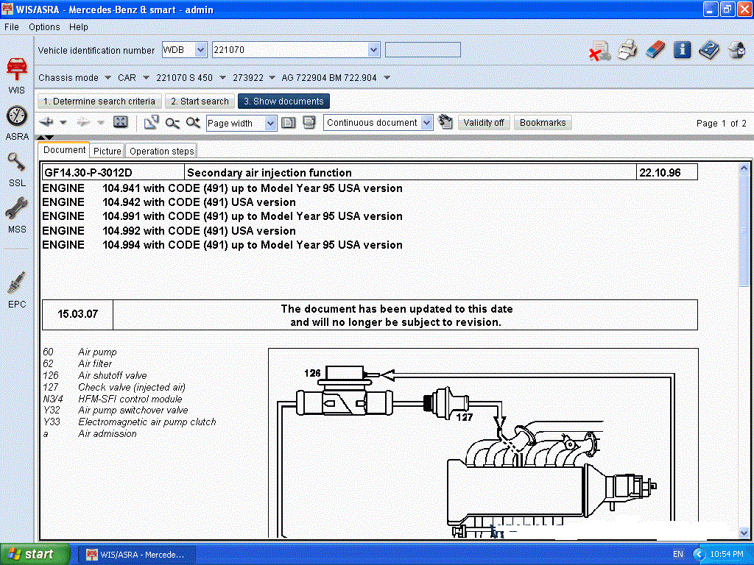Screen dimensions: 754x565
Task: Click document number GF14.30-P-3012D
Action: coord(88,172)
